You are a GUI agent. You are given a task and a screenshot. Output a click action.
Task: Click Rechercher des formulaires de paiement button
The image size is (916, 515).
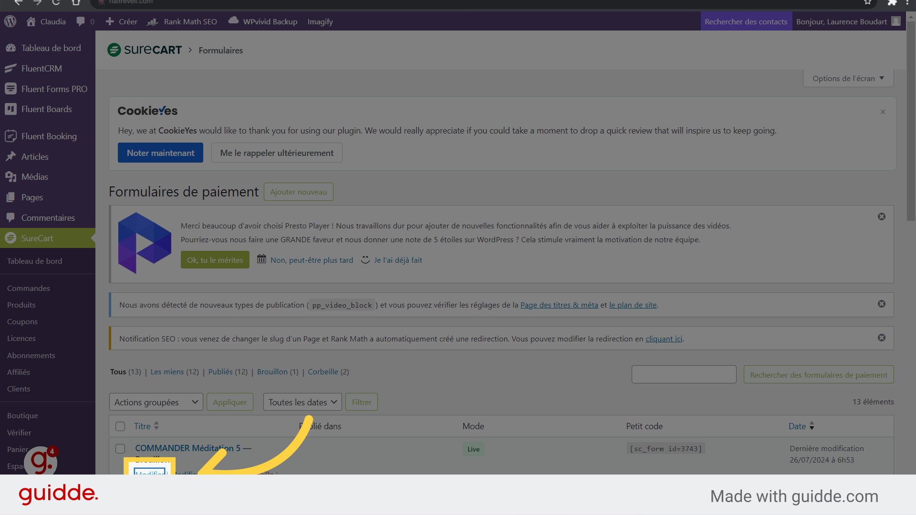pyautogui.click(x=819, y=375)
